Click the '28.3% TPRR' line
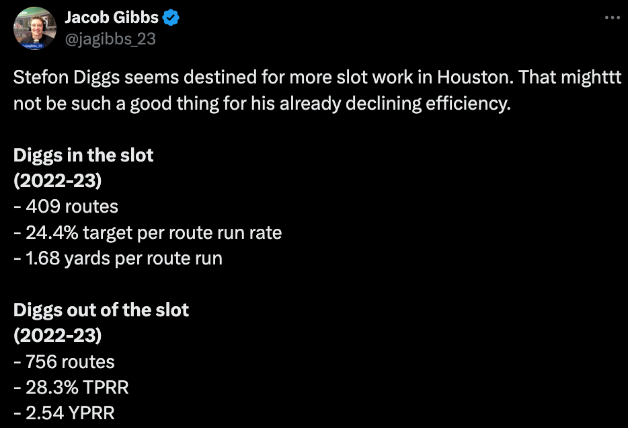 71,388
